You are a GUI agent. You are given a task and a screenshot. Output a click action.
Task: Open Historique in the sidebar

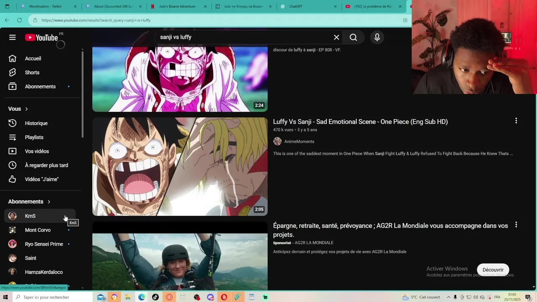point(42,123)
